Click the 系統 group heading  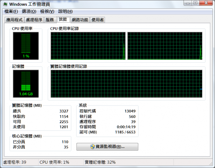pos(83,105)
